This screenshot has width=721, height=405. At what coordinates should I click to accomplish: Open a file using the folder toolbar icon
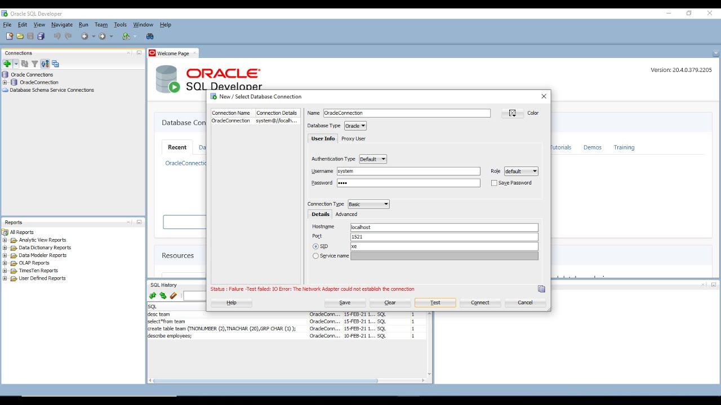(20, 36)
